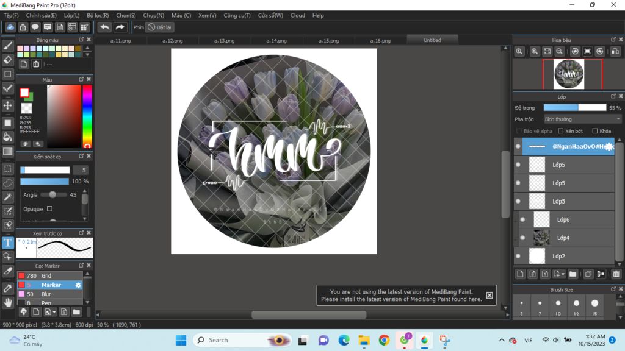Open the Bộ lọc(R) menu

[x=98, y=15]
